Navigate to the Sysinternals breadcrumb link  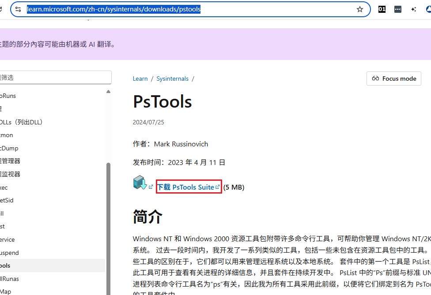[172, 78]
